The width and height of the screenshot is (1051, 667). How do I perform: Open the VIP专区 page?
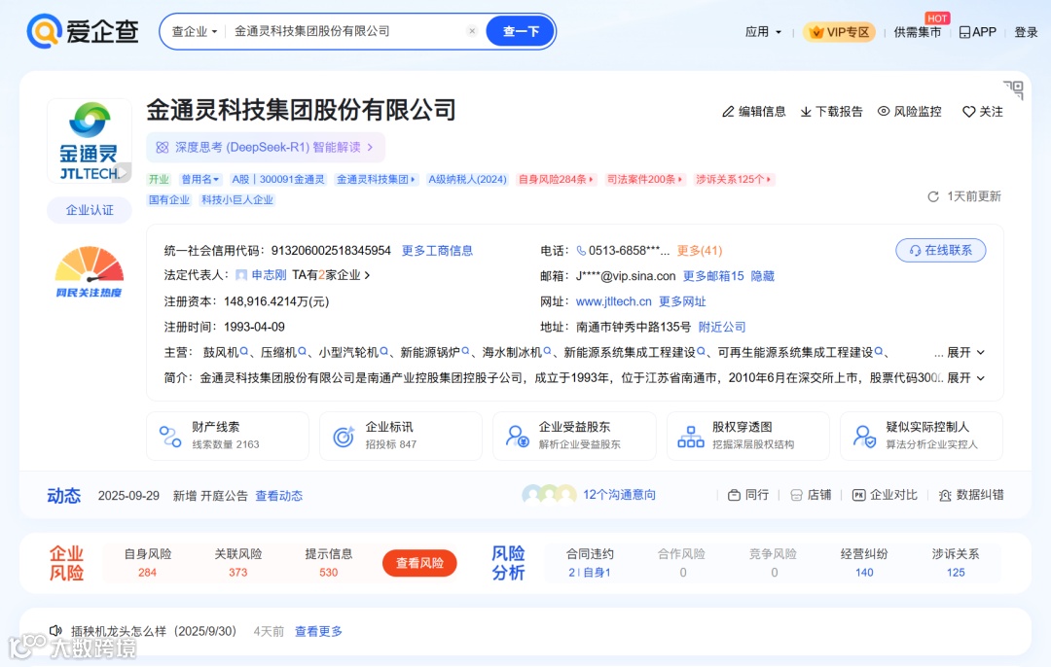[839, 31]
